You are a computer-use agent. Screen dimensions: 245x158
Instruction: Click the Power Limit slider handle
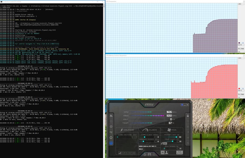[176, 137]
